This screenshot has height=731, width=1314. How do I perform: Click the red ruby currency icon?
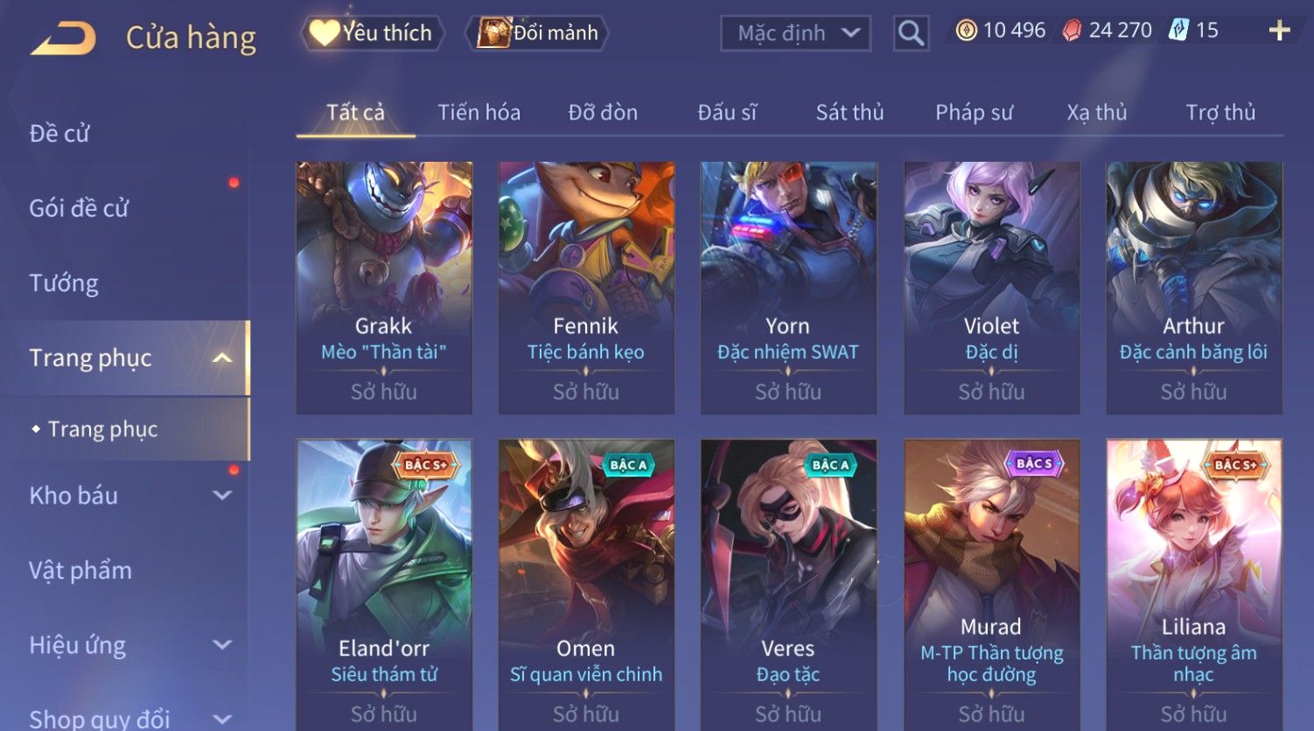pos(1072,31)
